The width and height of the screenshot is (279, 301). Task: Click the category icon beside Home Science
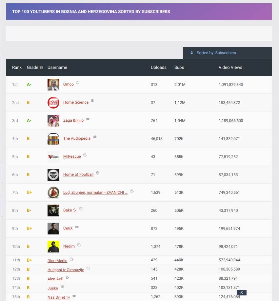coord(92,101)
